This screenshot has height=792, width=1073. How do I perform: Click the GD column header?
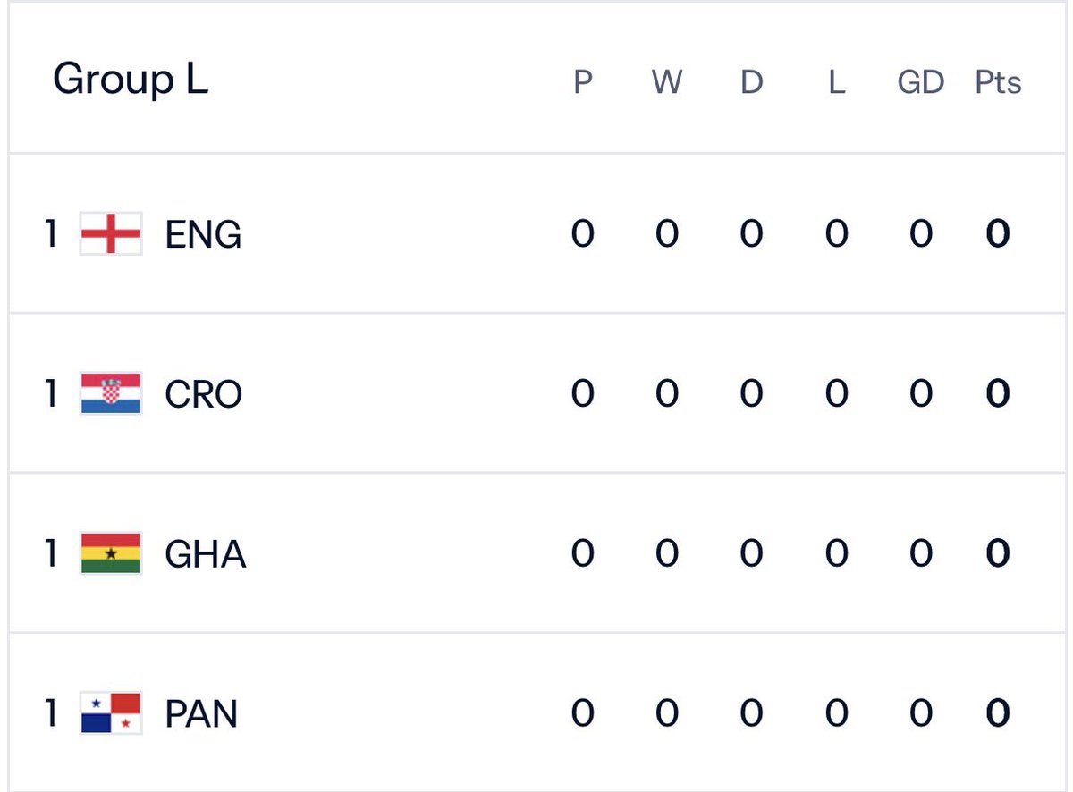pyautogui.click(x=921, y=82)
